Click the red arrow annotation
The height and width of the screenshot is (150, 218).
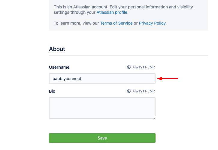[x=168, y=79]
